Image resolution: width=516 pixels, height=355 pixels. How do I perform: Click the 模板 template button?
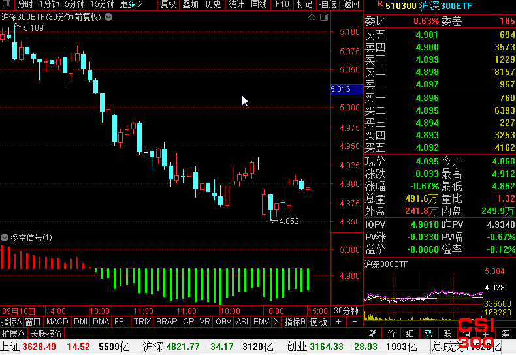pyautogui.click(x=318, y=322)
